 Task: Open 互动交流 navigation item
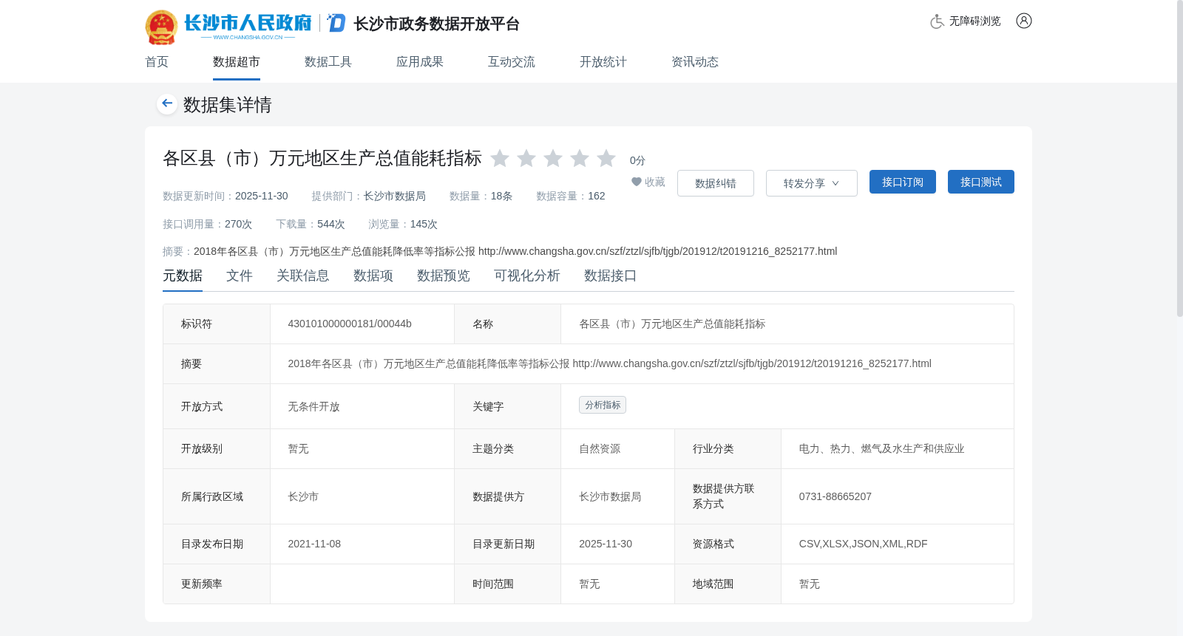(512, 62)
